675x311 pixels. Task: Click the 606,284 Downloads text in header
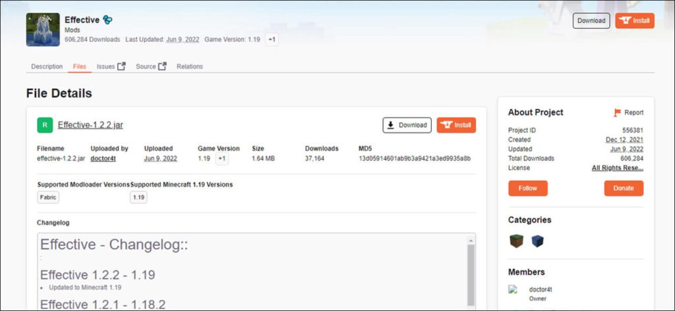click(92, 39)
